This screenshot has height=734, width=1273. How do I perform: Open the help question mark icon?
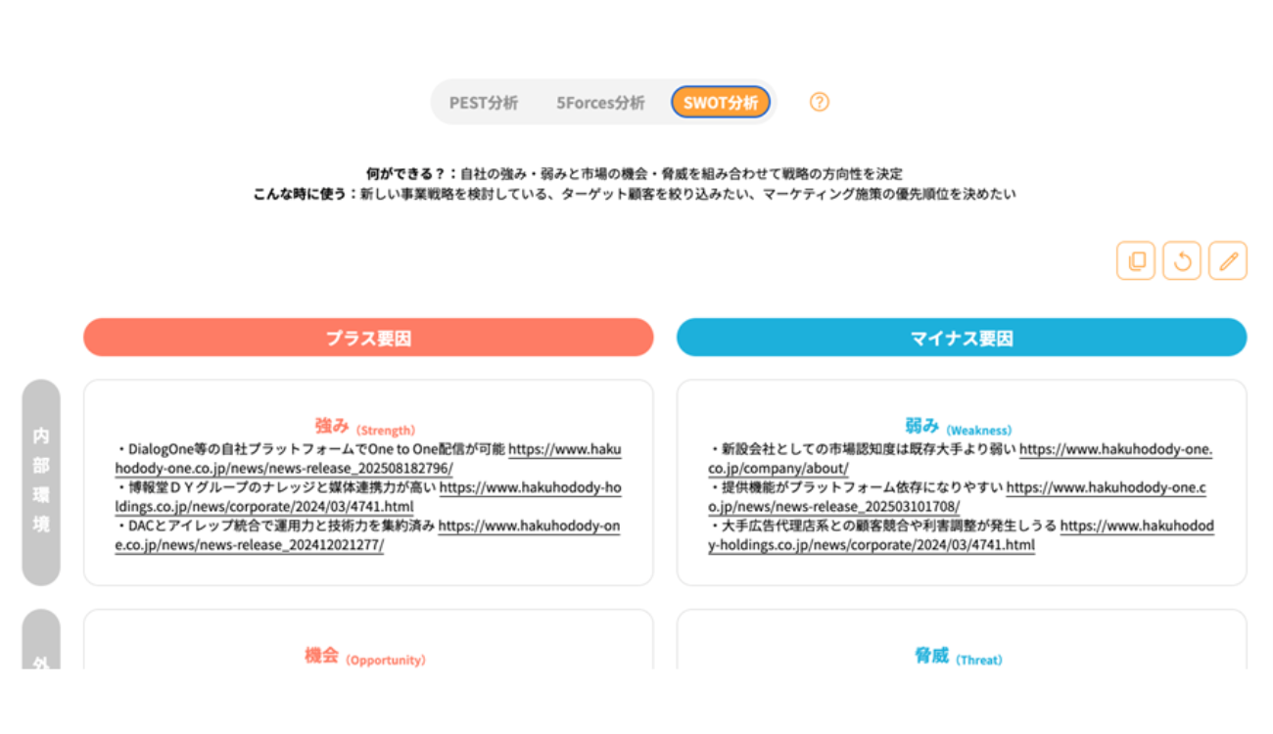tap(820, 102)
